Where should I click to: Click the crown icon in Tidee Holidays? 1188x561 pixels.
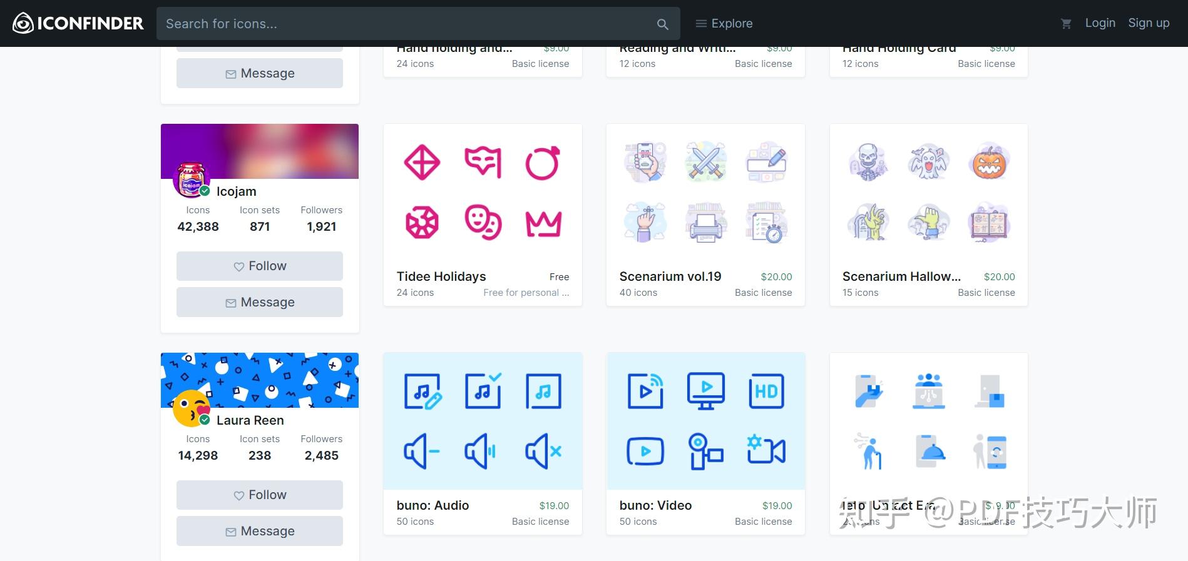543,223
